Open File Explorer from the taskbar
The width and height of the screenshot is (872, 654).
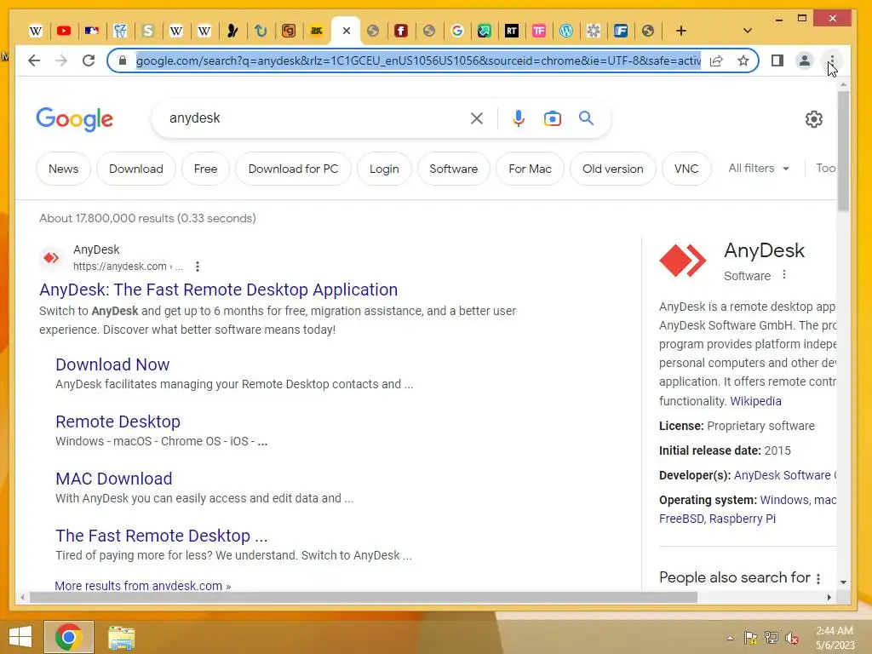[121, 638]
